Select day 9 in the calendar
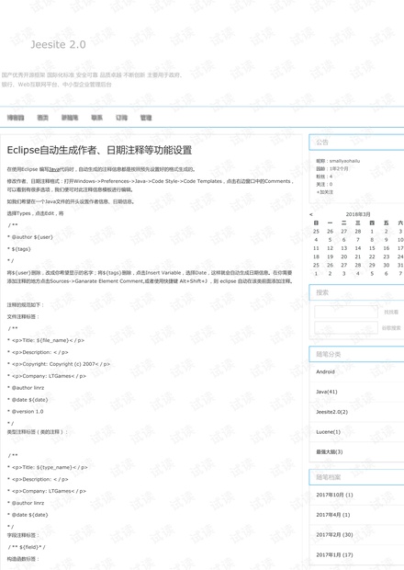 coord(387,240)
